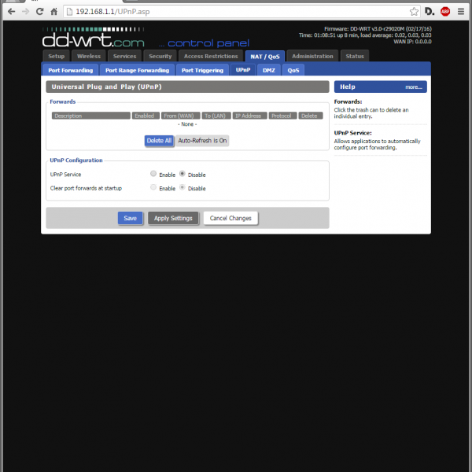Reload the page with the refresh icon
This screenshot has width=472, height=472.
pos(39,12)
